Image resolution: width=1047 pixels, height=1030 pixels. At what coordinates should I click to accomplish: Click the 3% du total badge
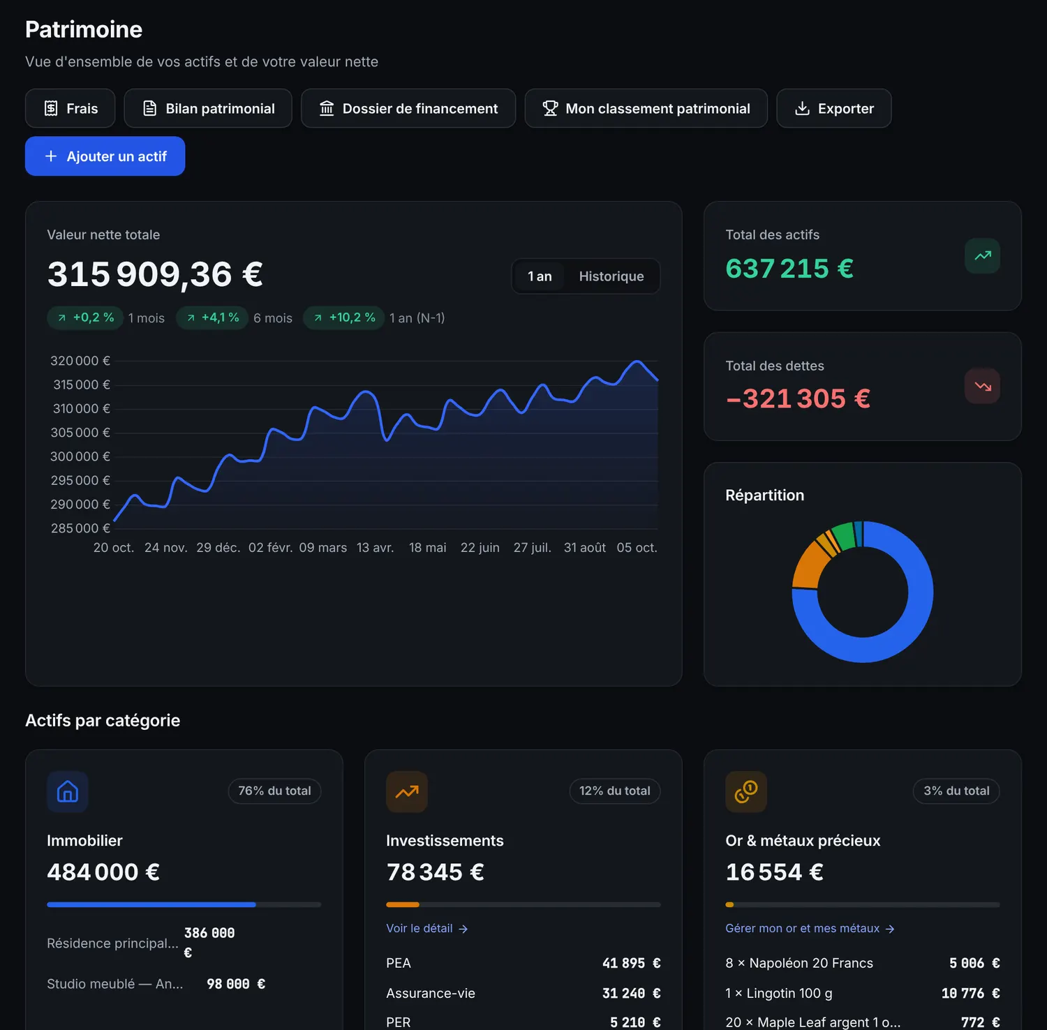956,791
